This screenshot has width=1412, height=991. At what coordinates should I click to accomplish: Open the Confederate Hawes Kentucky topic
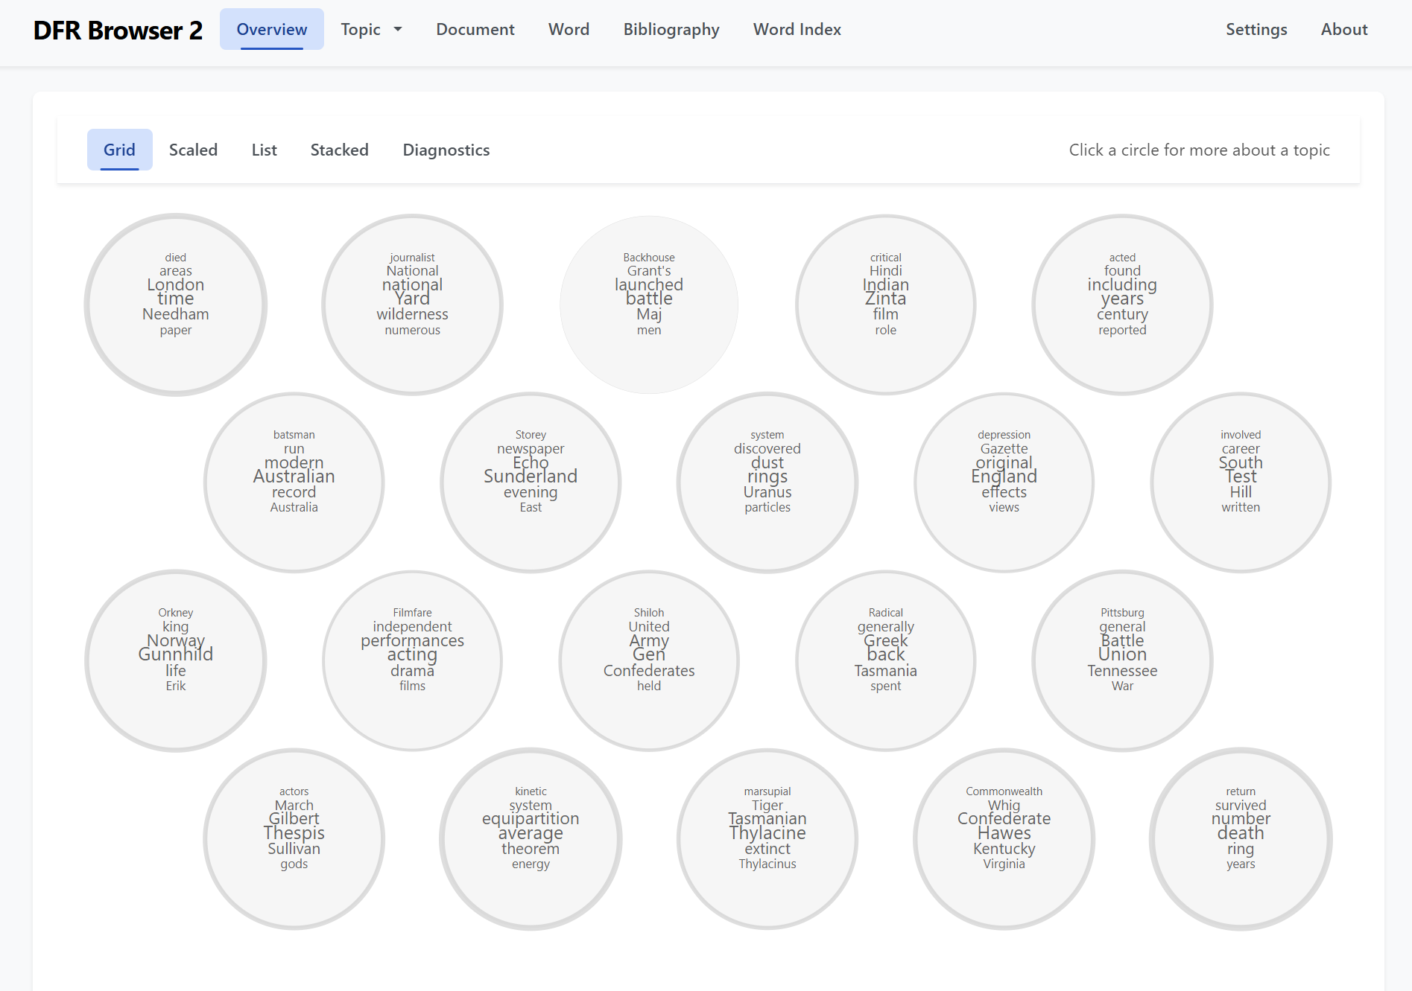pyautogui.click(x=1004, y=838)
